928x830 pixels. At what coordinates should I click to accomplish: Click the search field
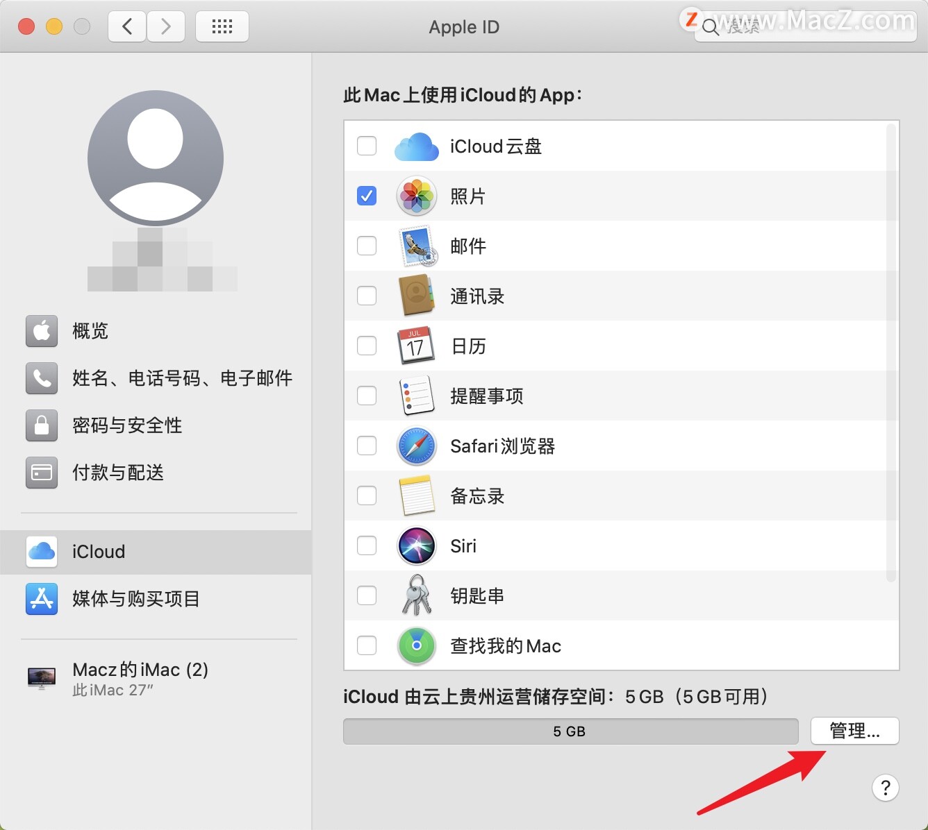(x=806, y=28)
